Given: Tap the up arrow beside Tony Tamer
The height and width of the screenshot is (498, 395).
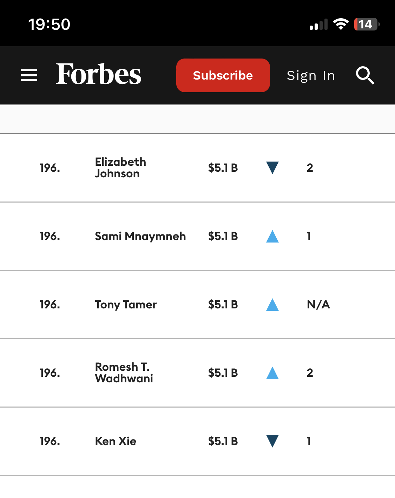Looking at the screenshot, I should coord(272,305).
